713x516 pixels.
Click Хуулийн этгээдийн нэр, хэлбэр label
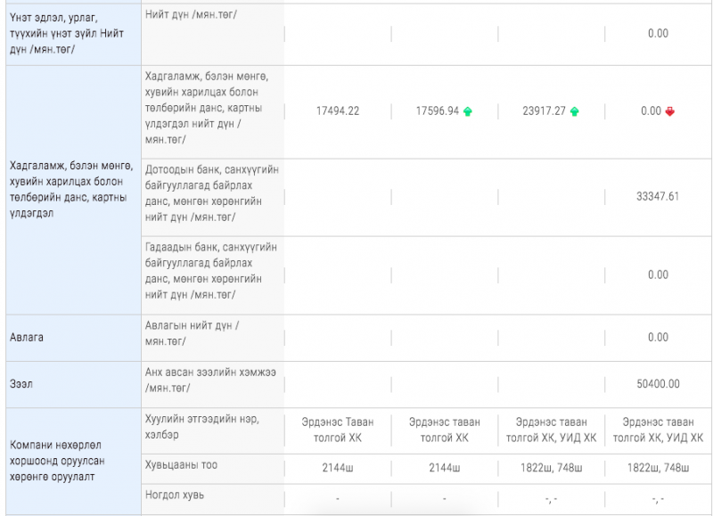click(x=202, y=427)
